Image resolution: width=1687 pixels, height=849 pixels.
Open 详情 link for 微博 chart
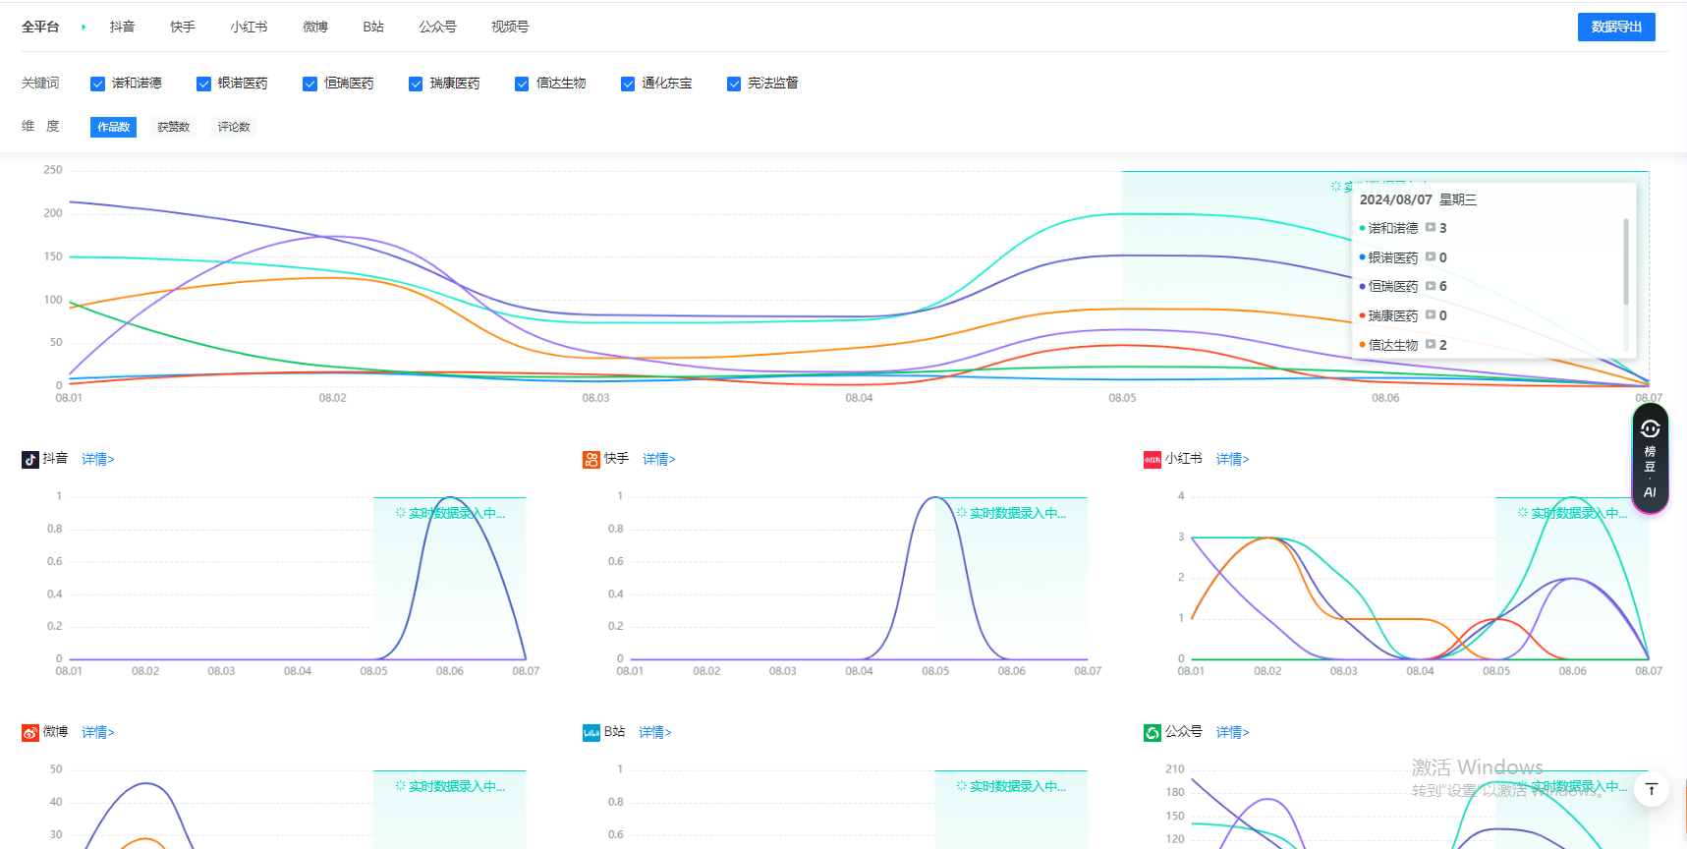click(98, 732)
